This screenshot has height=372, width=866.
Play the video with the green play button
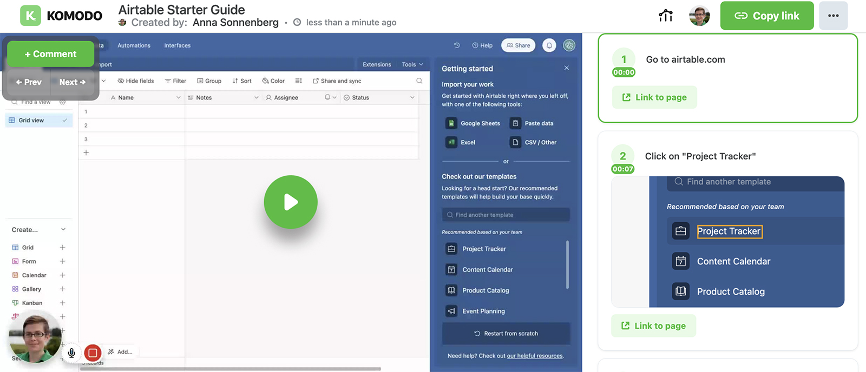point(291,202)
